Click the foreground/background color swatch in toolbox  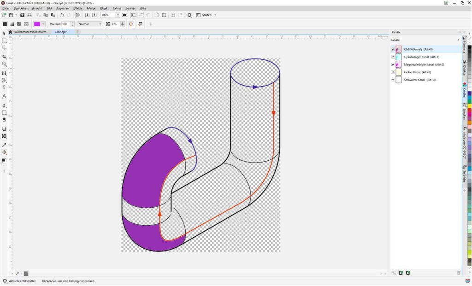[4, 161]
